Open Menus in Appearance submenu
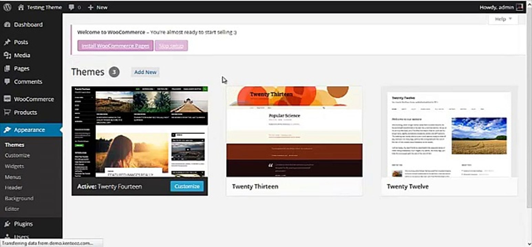 point(13,177)
